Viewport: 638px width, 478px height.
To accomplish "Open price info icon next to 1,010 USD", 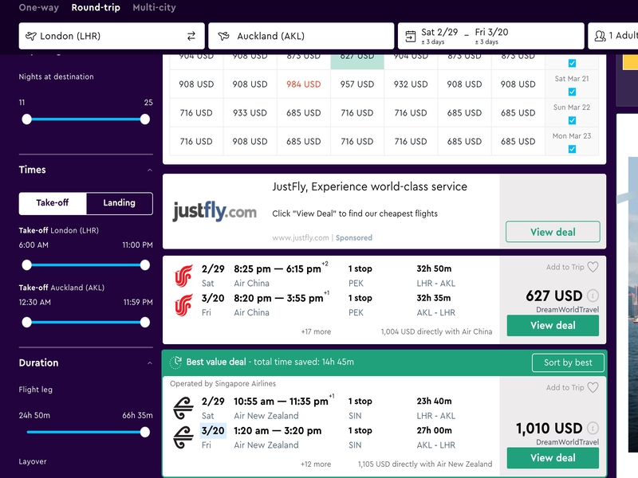I will click(x=593, y=428).
